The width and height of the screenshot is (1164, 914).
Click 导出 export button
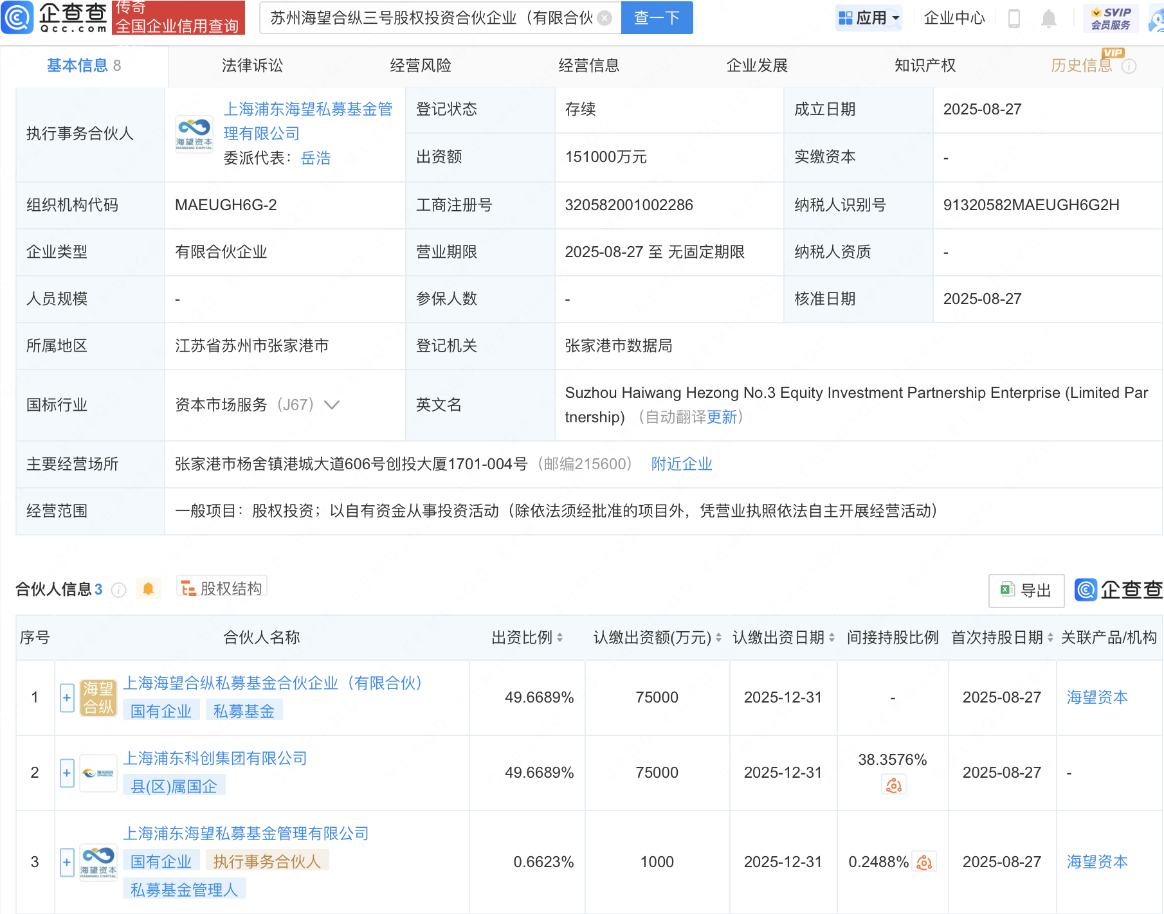(1026, 590)
